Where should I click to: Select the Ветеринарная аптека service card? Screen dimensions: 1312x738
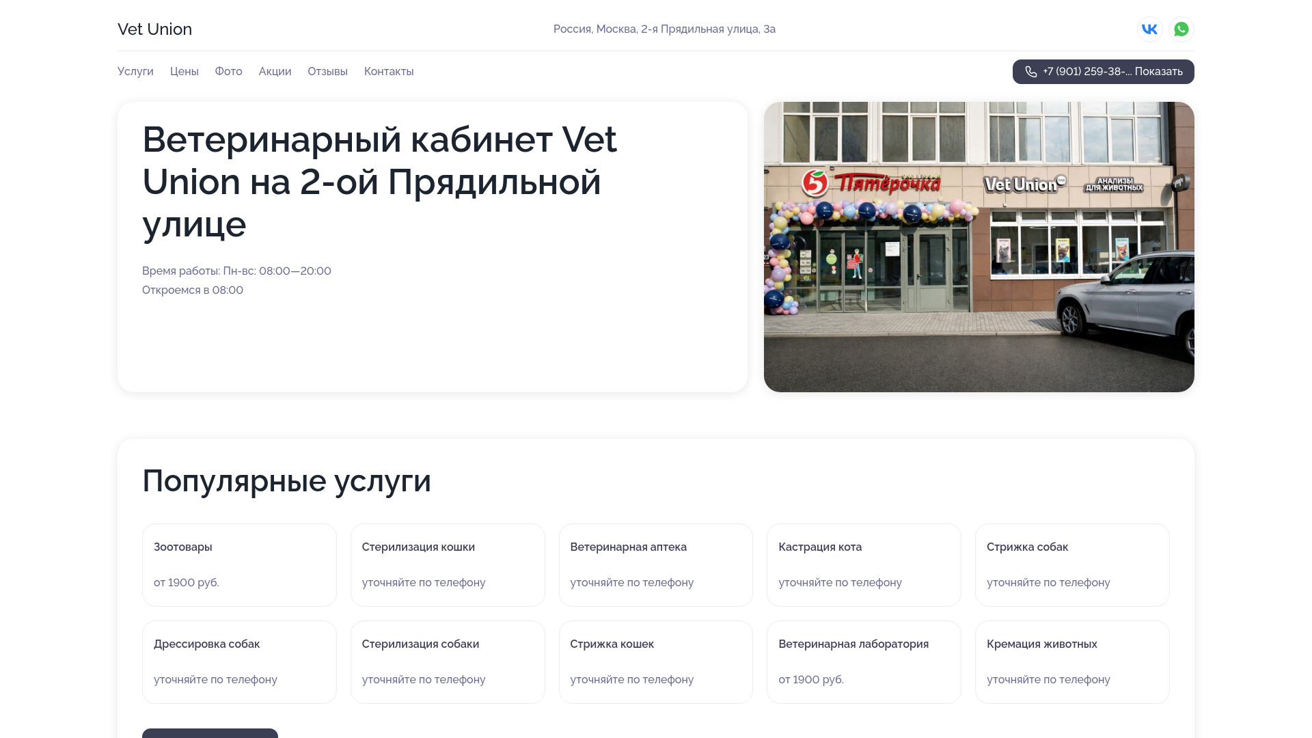point(656,565)
